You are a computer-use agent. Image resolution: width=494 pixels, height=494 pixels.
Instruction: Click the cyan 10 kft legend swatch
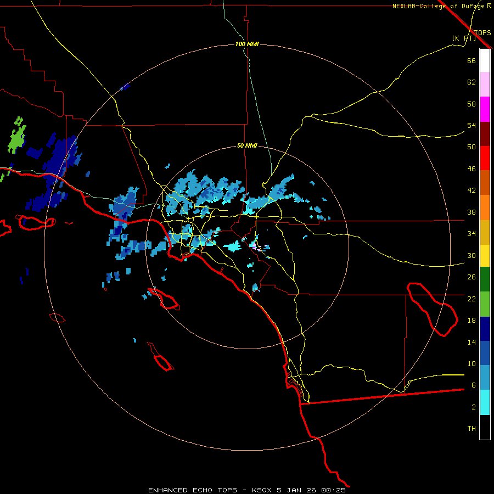tap(484, 402)
